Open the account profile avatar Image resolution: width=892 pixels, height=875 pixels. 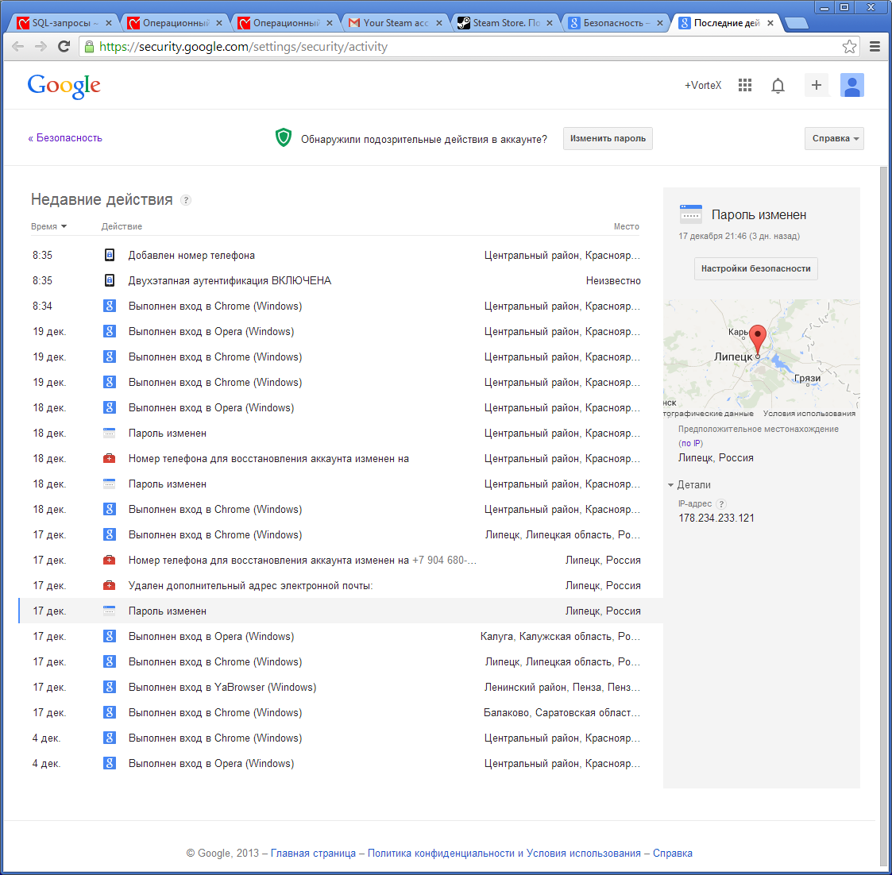(x=851, y=85)
